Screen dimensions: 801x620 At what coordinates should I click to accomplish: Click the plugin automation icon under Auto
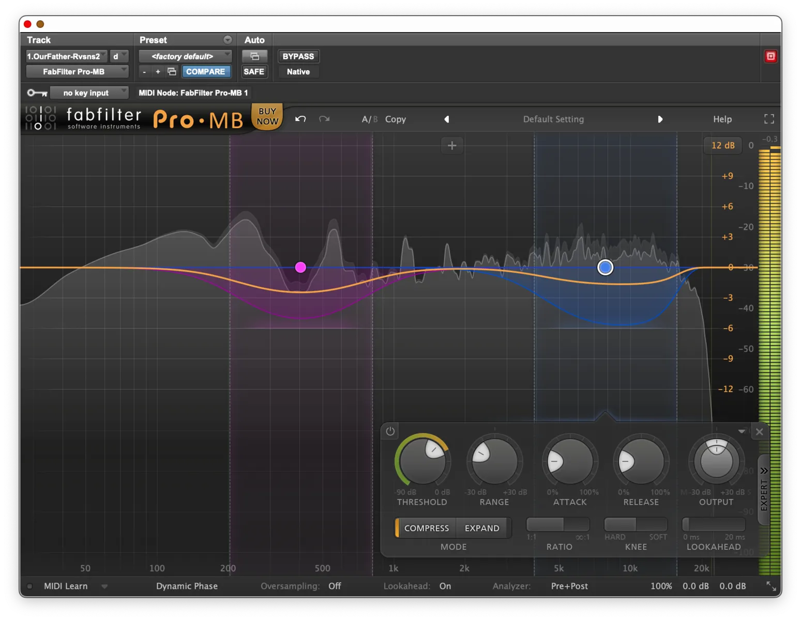pyautogui.click(x=254, y=55)
